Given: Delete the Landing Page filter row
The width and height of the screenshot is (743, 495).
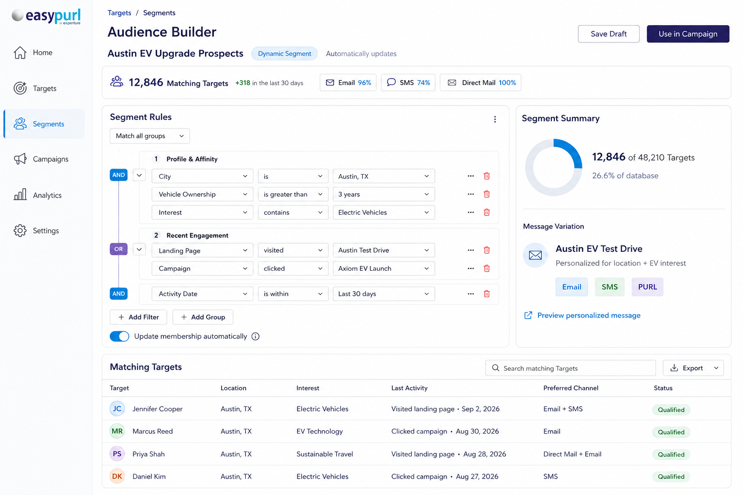Looking at the screenshot, I should [x=487, y=250].
